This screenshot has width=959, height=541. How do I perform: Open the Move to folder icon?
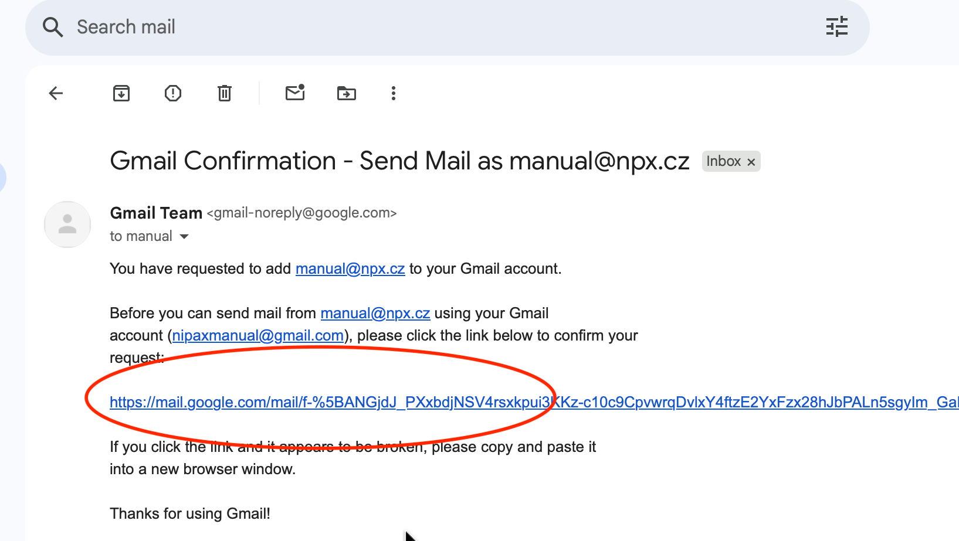(x=347, y=93)
